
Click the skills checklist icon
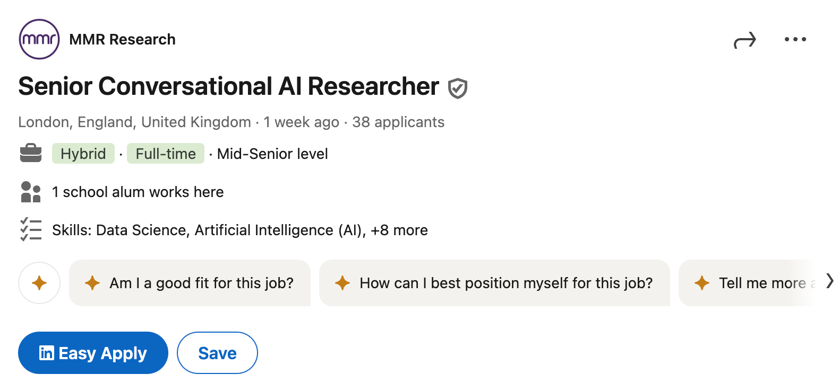(30, 230)
